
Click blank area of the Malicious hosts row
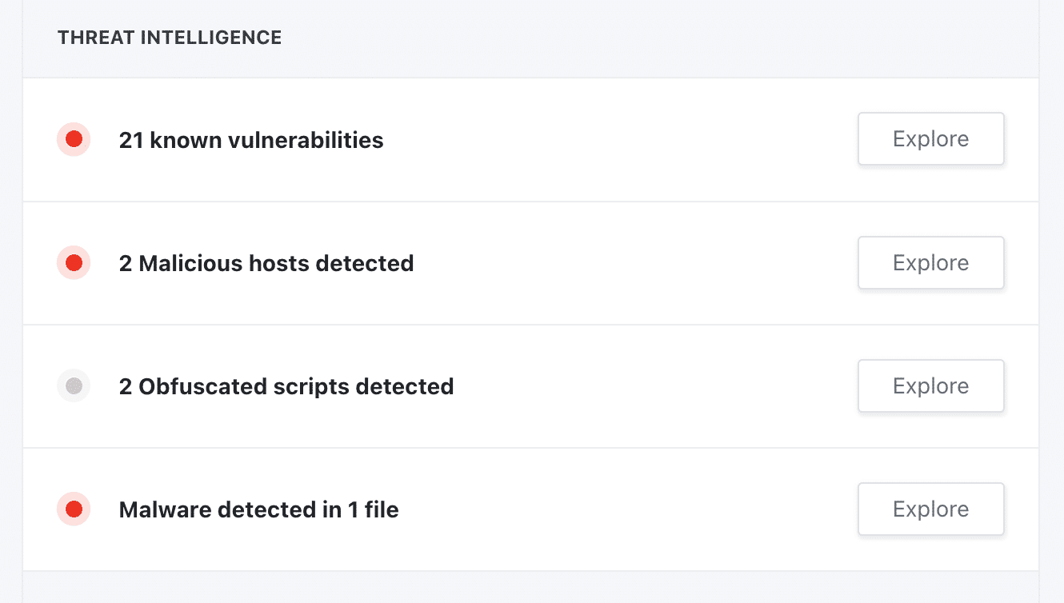(x=632, y=263)
